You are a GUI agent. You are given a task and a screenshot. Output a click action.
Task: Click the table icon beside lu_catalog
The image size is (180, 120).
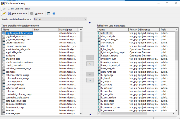click(100, 84)
